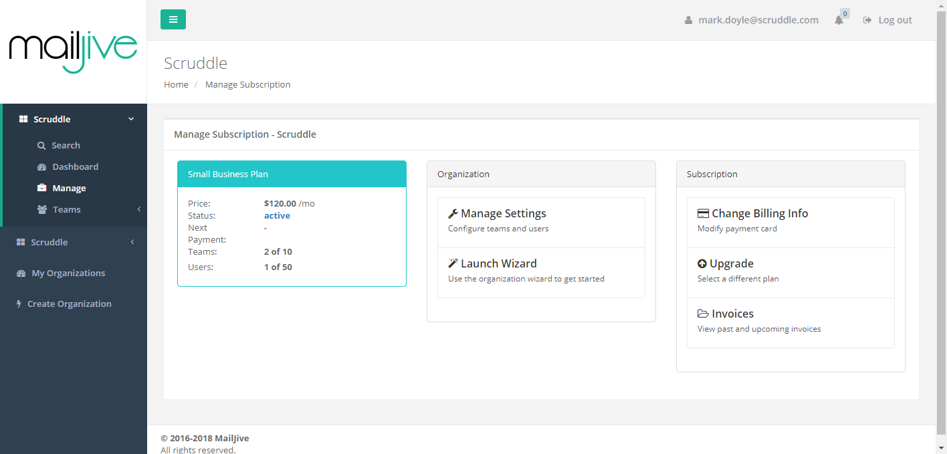Screen dimensions: 947x454
Task: Click the Manage Subscription - Scruddle title
Action: tap(245, 134)
